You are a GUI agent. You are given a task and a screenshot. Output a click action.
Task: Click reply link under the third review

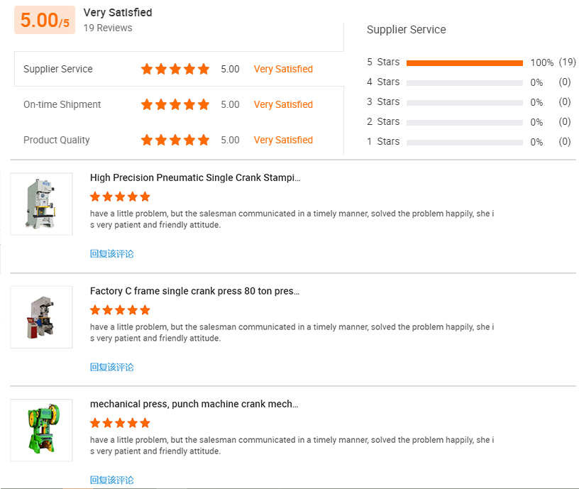[x=112, y=480]
